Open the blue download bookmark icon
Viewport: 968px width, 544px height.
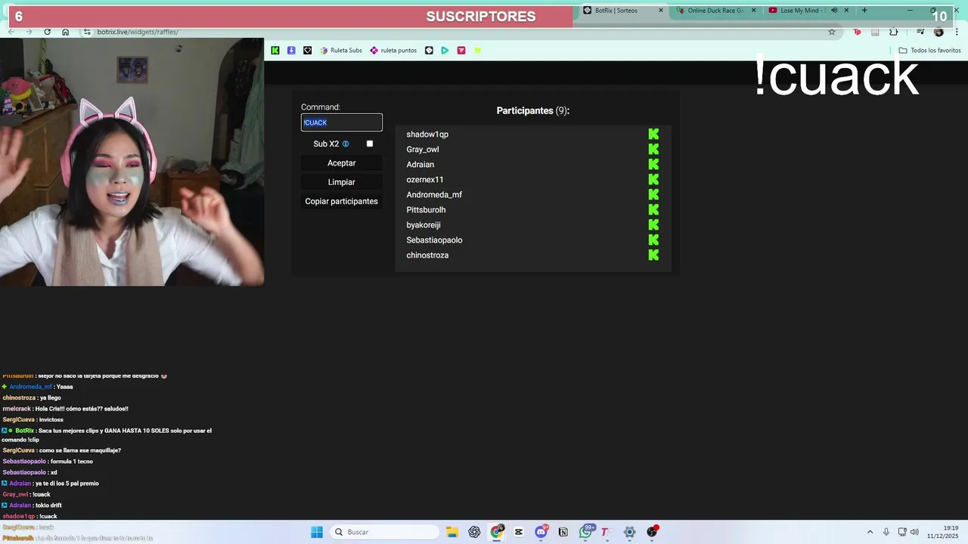291,51
